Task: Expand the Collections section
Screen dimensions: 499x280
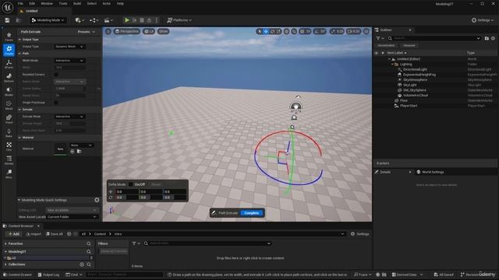Action: (x=5, y=264)
